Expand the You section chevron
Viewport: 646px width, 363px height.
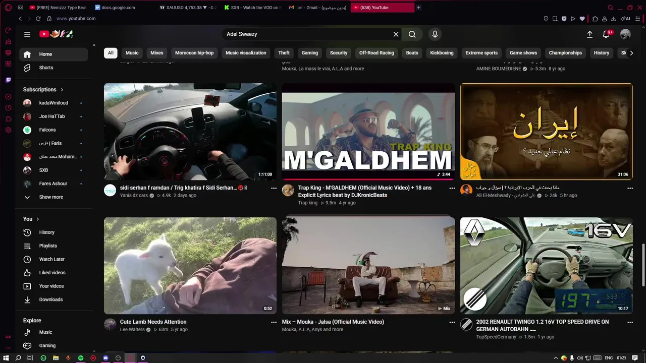(x=38, y=219)
